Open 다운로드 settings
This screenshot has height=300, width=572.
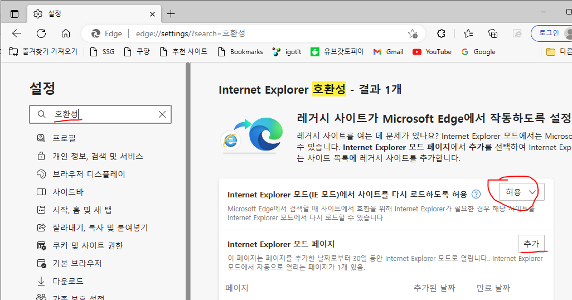point(60,282)
